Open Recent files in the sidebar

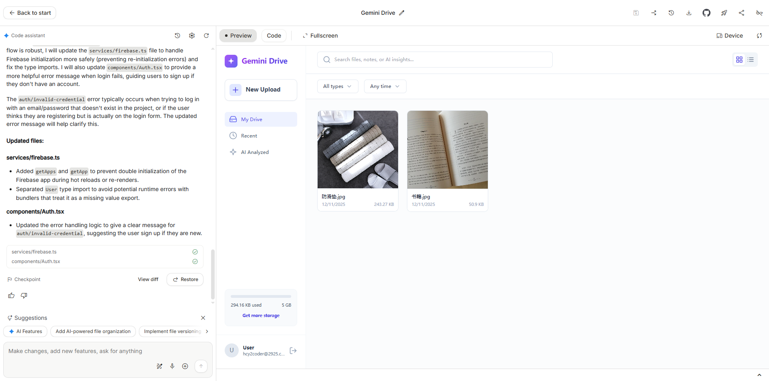261,136
